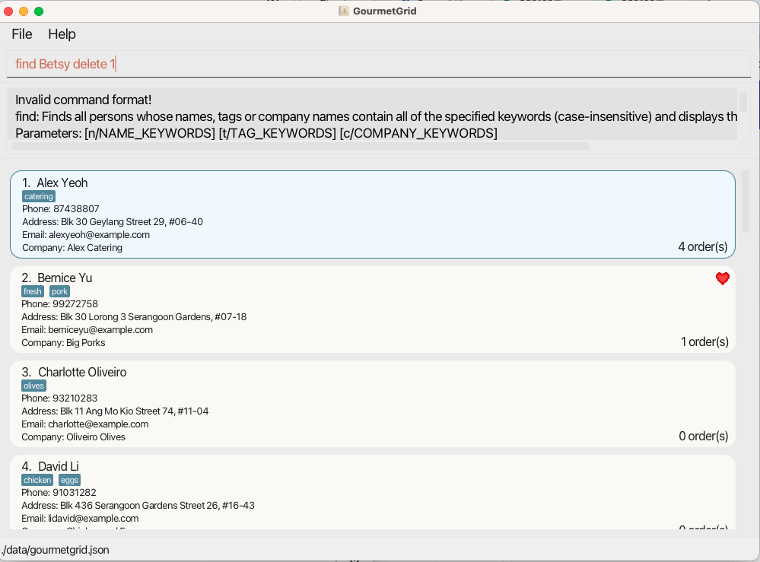Image resolution: width=760 pixels, height=562 pixels.
Task: Click the 1 order(s) label for Bernice Yu
Action: click(704, 341)
